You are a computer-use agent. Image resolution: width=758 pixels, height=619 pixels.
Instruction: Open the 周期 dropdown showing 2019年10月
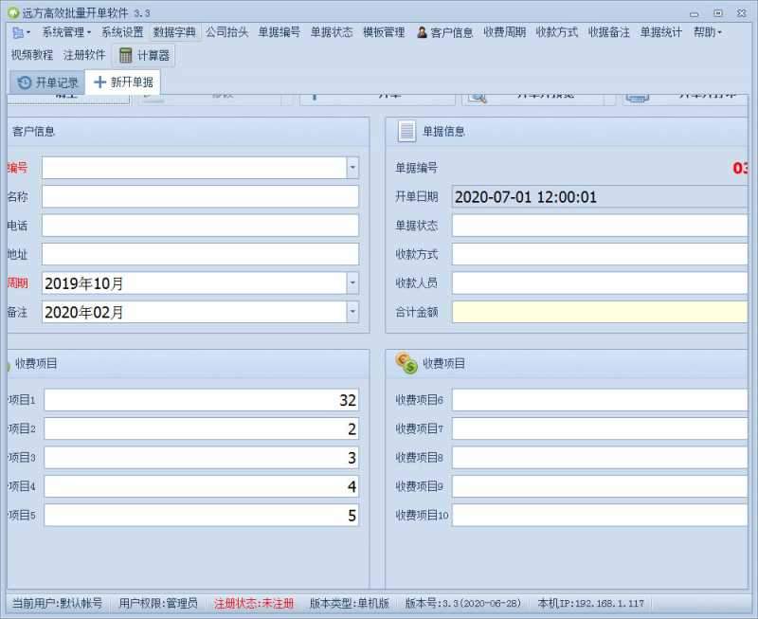coord(351,282)
